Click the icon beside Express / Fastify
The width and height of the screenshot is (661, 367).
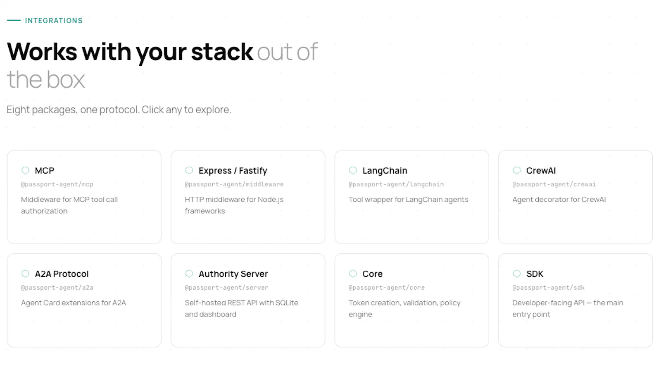tap(189, 170)
